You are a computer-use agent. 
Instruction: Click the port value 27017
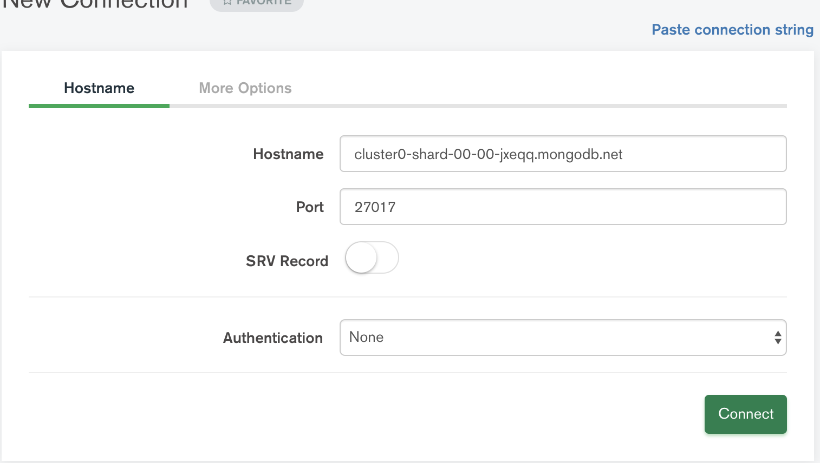coord(374,207)
